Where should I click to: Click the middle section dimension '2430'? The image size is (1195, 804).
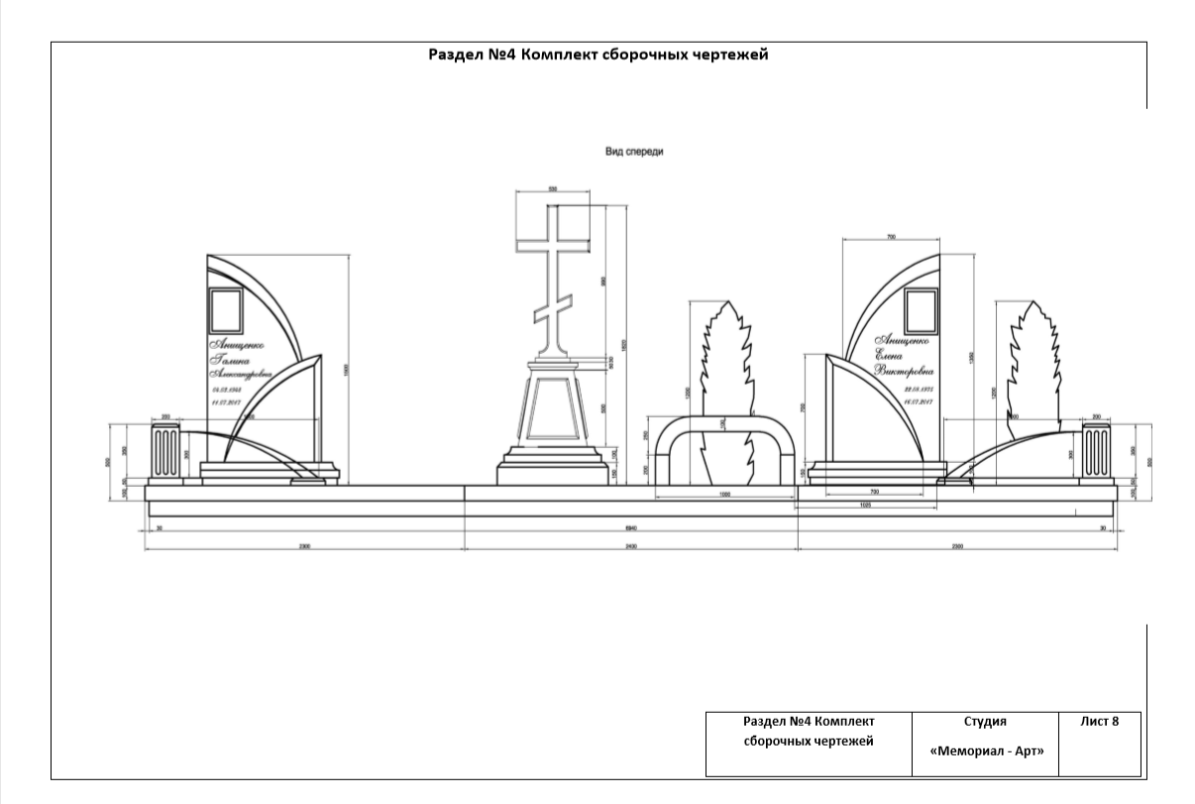click(631, 546)
